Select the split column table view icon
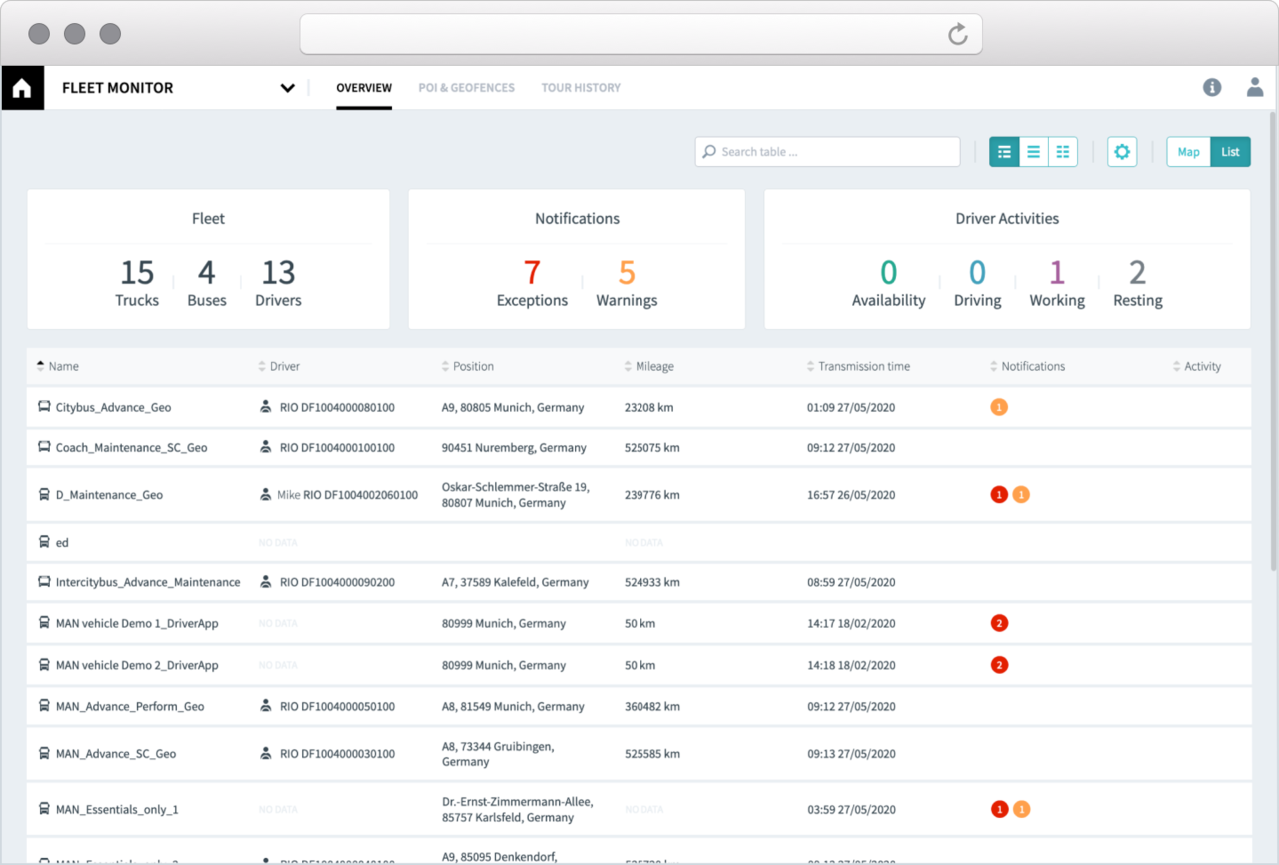Screen dimensions: 1279x865 [x=1063, y=152]
